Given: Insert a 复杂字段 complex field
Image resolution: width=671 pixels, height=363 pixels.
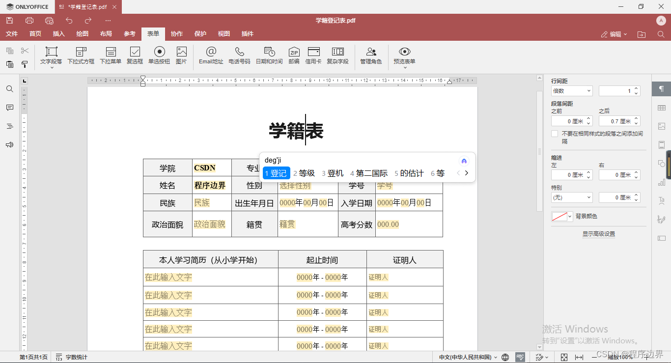Looking at the screenshot, I should [337, 55].
